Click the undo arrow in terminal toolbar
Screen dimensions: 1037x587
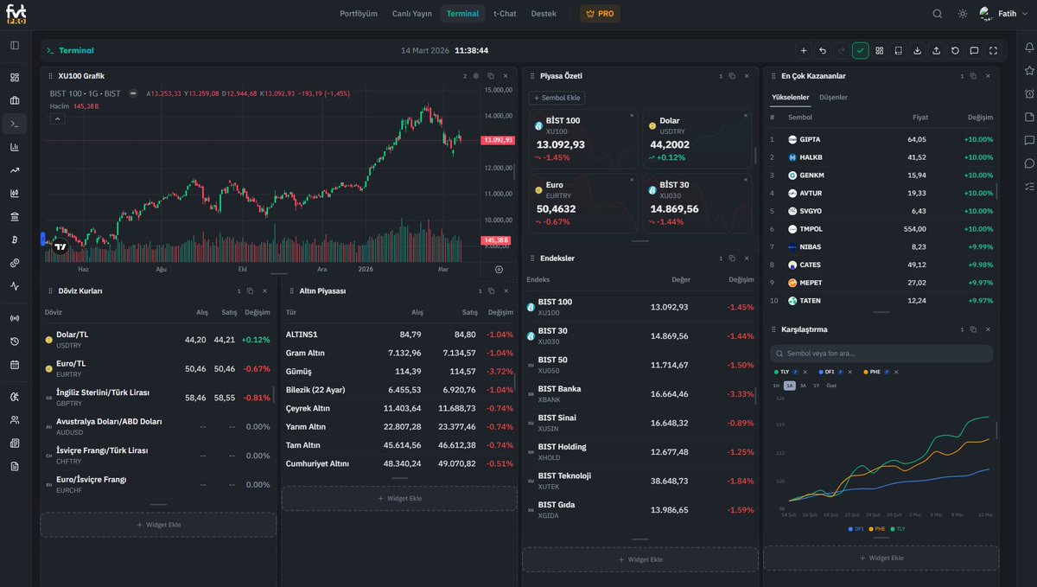click(x=823, y=51)
